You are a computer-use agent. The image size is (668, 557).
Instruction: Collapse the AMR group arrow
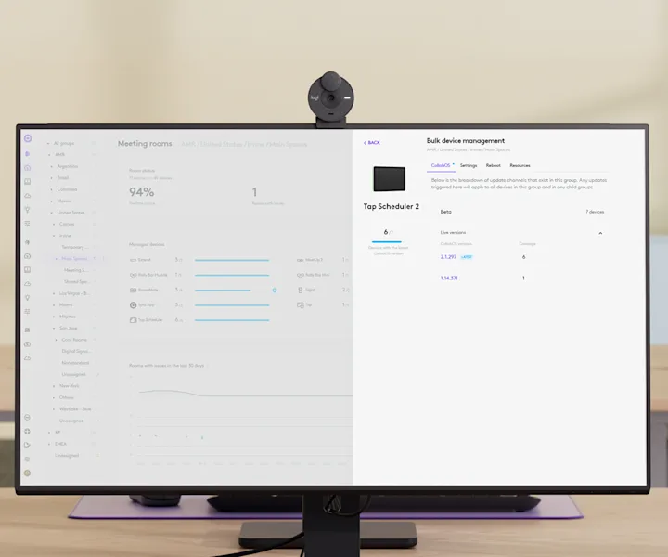point(49,155)
